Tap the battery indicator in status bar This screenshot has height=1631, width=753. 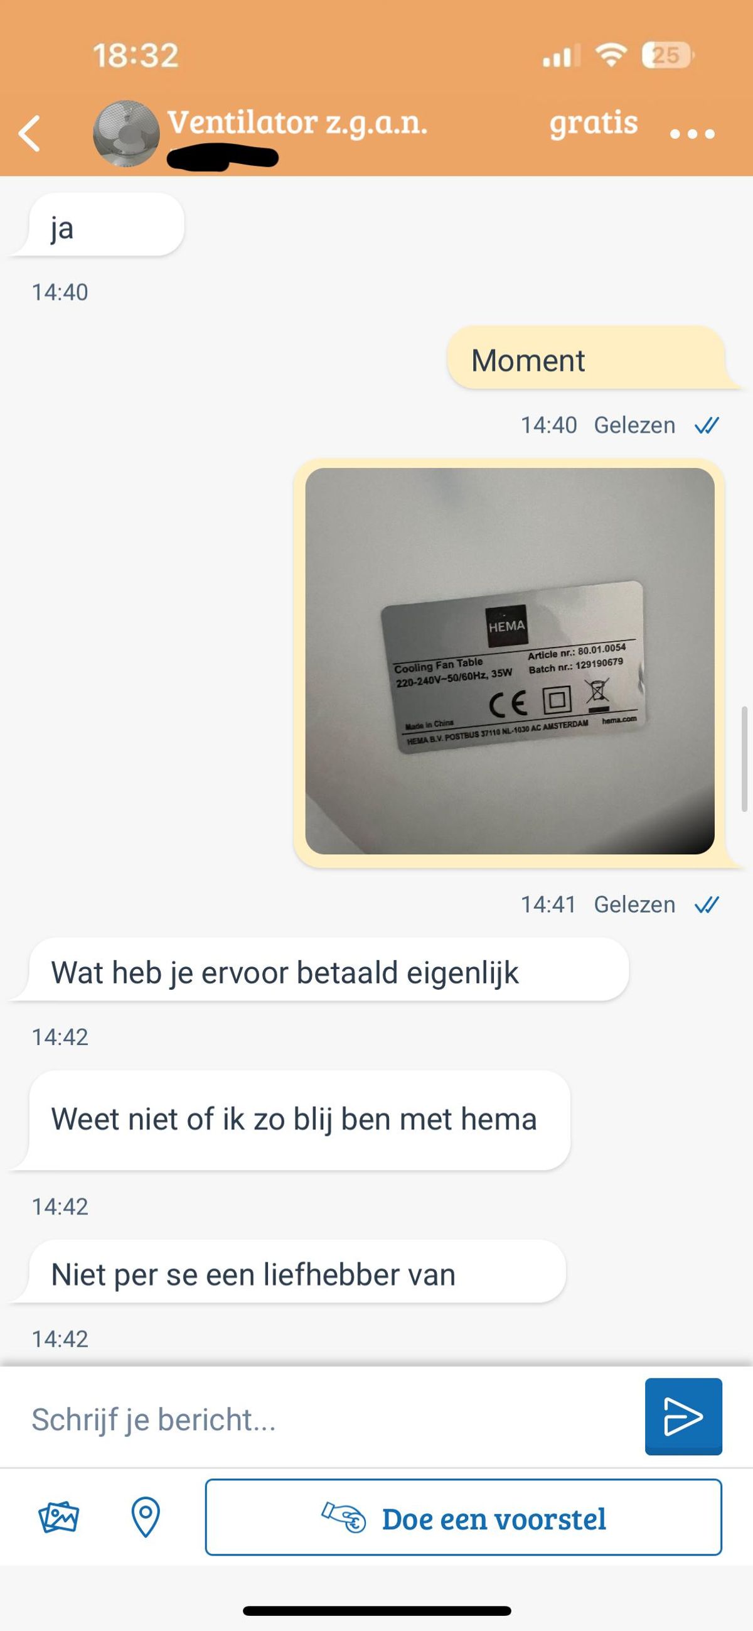tap(667, 55)
